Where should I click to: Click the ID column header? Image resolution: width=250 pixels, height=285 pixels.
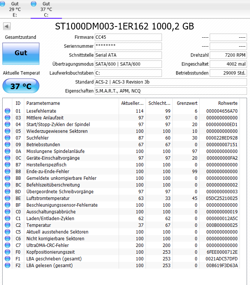pyautogui.click(x=18, y=103)
